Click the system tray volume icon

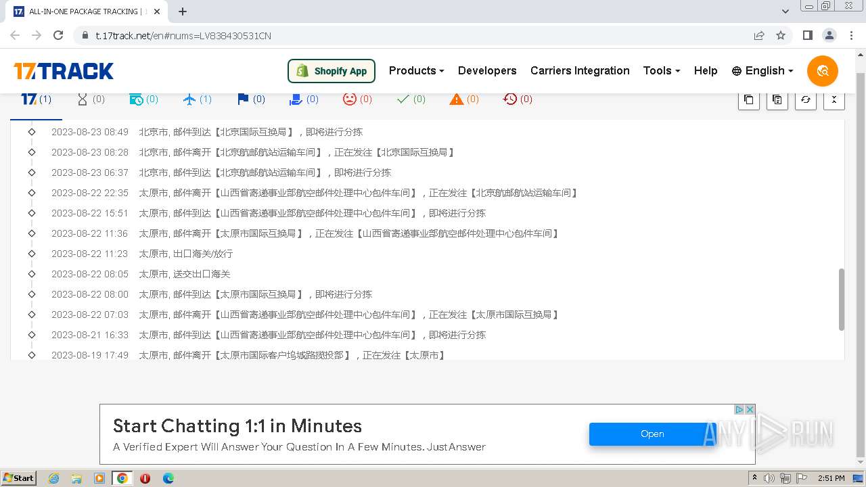[768, 478]
